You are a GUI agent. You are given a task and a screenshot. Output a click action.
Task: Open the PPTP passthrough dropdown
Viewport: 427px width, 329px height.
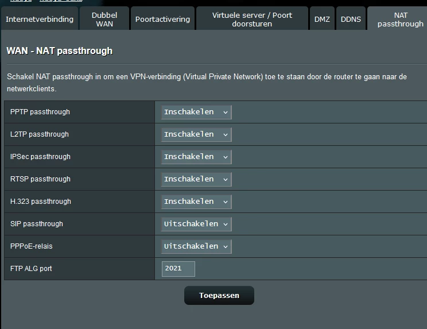[196, 112]
